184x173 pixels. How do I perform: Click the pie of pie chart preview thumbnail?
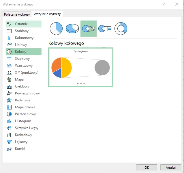[81, 67]
